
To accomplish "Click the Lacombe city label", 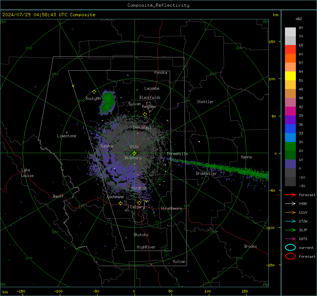I will pos(152,88).
